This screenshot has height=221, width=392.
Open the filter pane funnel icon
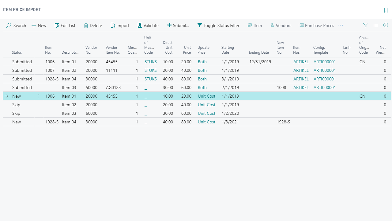pyautogui.click(x=365, y=25)
